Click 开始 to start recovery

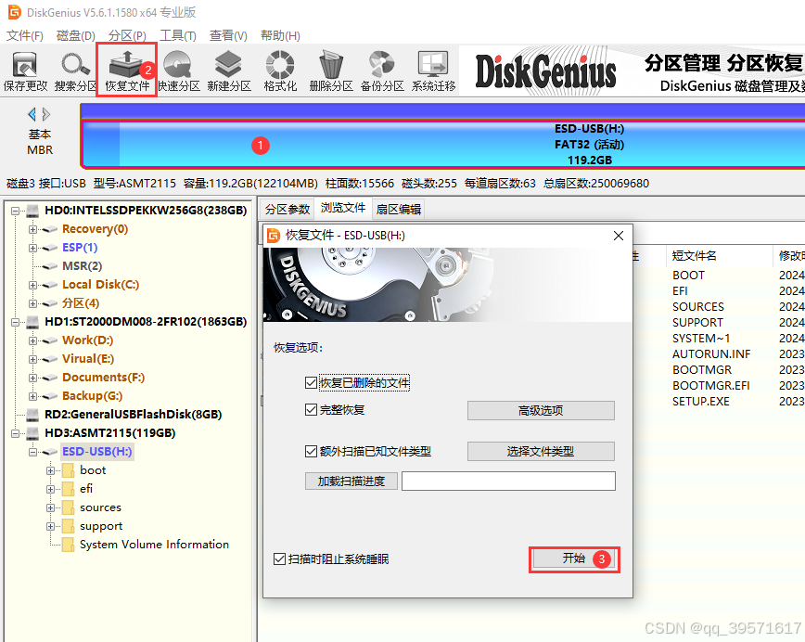click(574, 559)
